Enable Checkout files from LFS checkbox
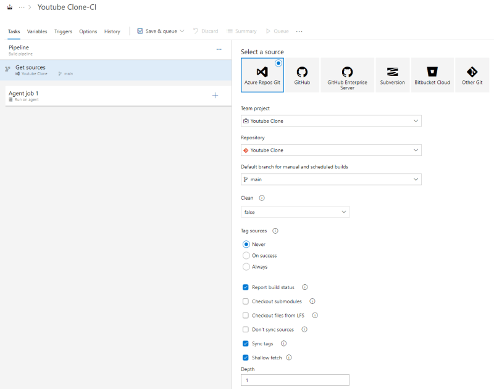 click(245, 316)
